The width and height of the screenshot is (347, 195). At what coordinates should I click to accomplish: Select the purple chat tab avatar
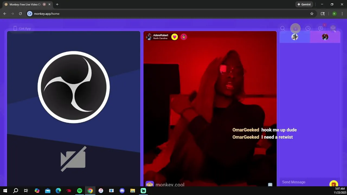[325, 37]
